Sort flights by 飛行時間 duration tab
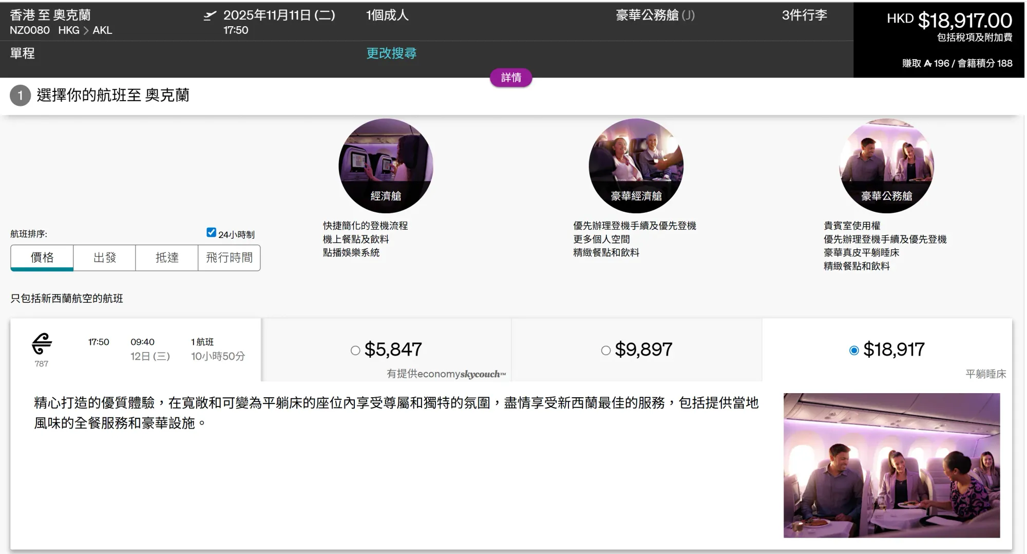 (229, 257)
